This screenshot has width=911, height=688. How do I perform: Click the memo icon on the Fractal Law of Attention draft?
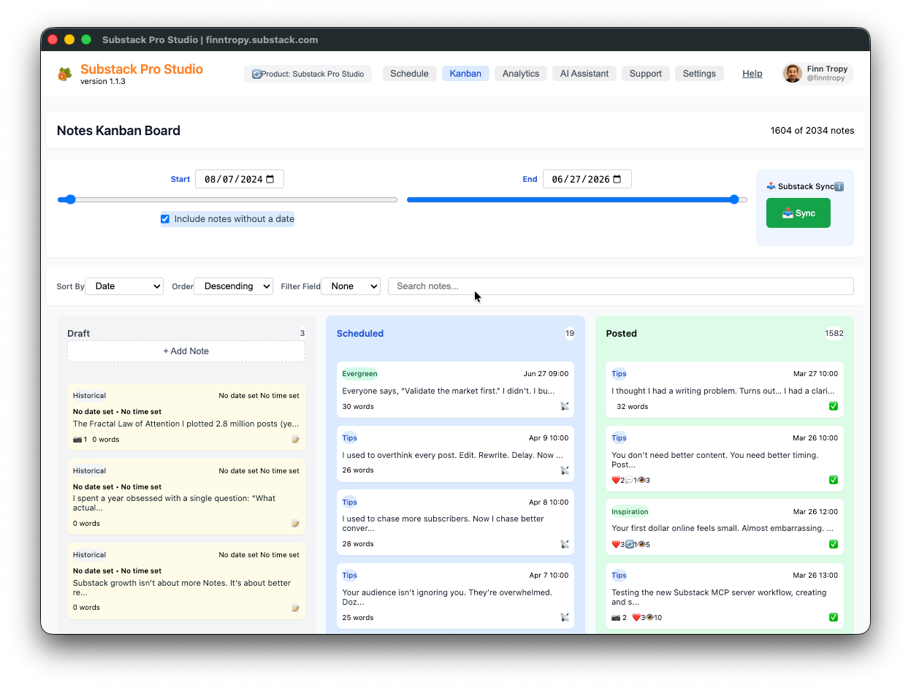point(295,440)
